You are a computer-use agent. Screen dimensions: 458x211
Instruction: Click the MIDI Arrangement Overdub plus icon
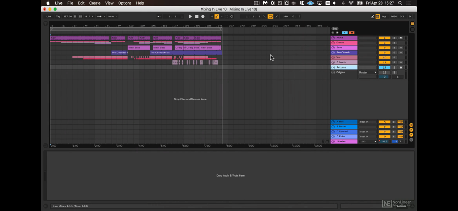(x=212, y=16)
